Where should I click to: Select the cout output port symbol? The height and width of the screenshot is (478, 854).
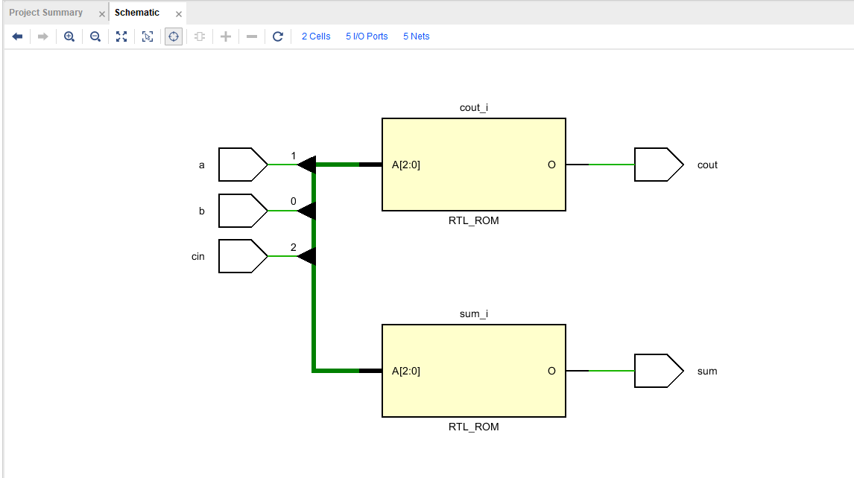click(x=657, y=165)
